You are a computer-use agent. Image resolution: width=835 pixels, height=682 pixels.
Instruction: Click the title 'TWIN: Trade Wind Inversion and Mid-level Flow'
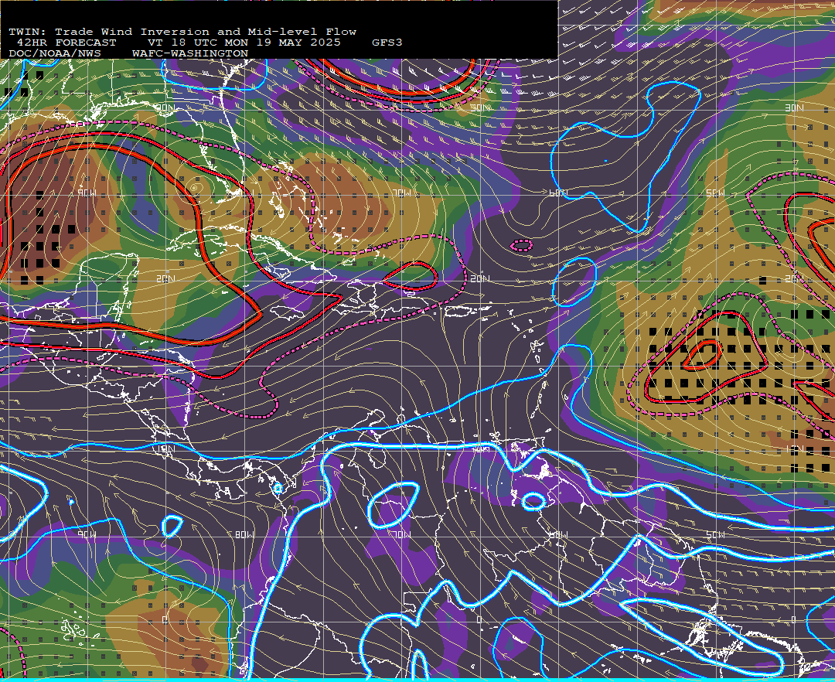pos(182,32)
